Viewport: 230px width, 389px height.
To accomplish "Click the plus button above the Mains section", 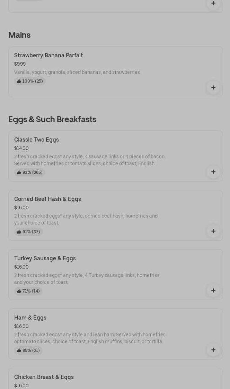I will pos(213,3).
